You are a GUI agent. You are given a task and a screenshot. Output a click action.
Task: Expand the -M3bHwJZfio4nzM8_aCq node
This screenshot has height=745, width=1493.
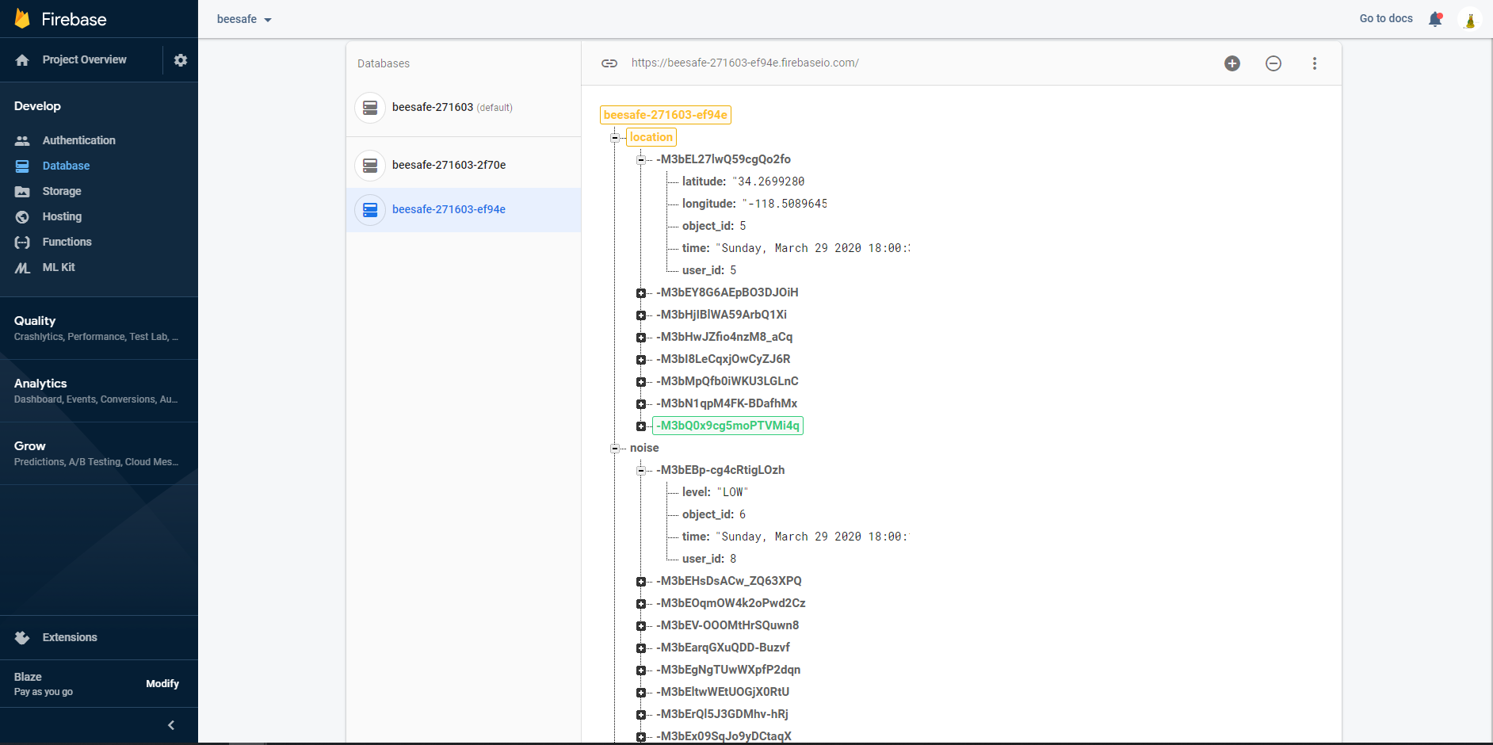[641, 338]
